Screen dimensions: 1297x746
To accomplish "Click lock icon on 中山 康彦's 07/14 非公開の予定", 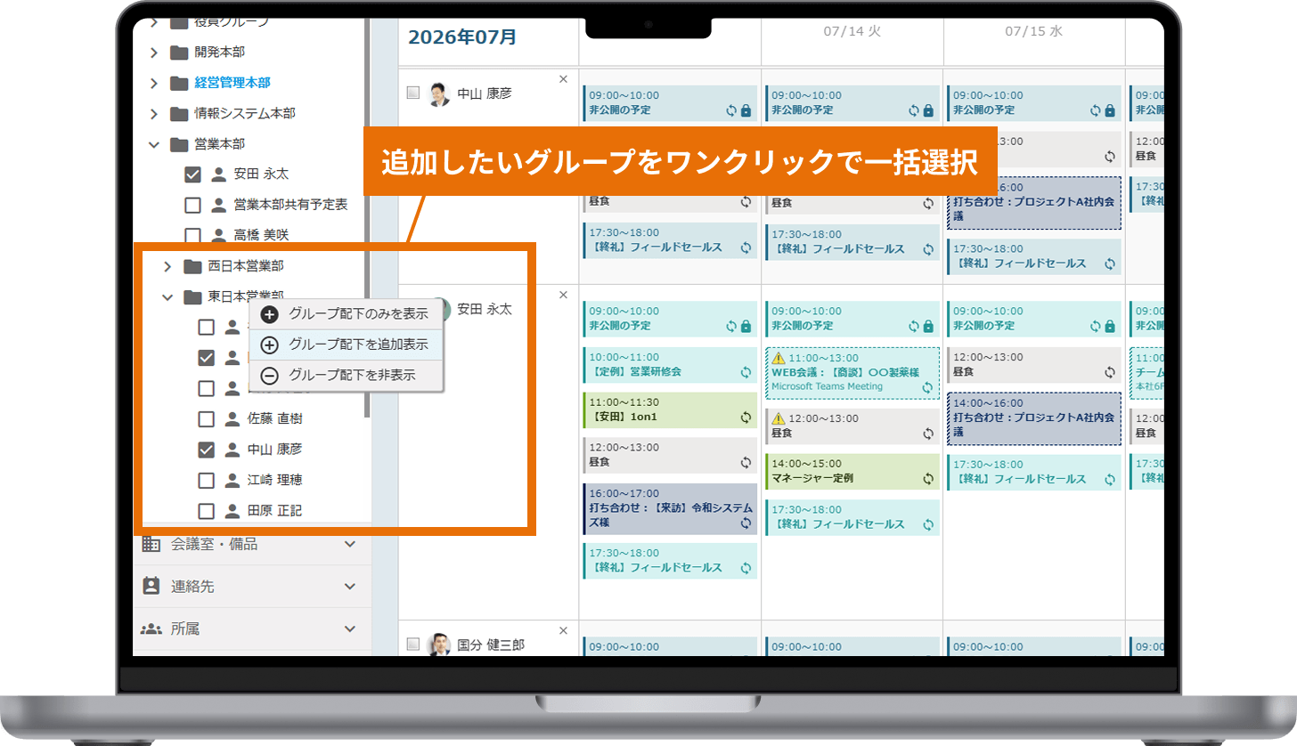I will 927,110.
